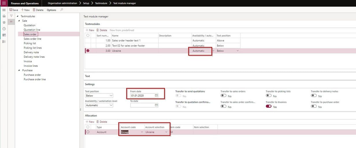Open Favorites star icon in sidebar
Viewport: 356px width, 148px height.
[x=4, y=22]
